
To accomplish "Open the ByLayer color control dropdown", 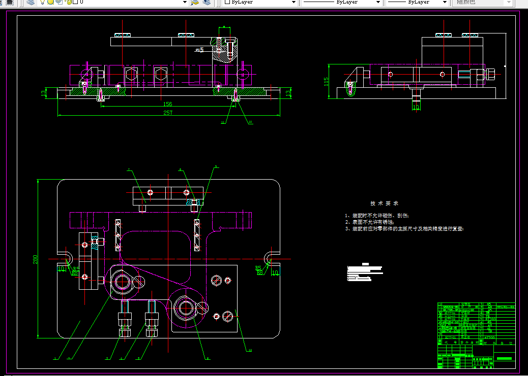I will (x=260, y=2).
